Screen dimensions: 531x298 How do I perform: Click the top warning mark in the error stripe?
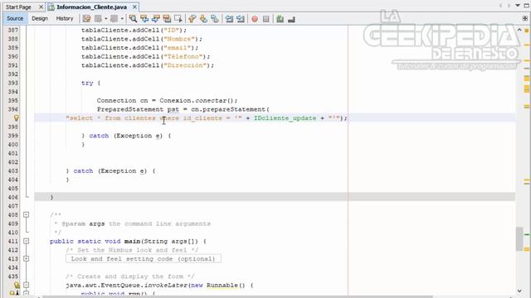pos(527,31)
